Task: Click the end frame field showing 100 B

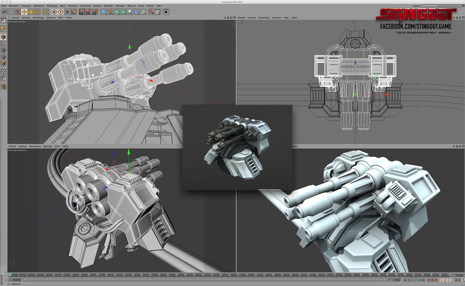Action: pyautogui.click(x=394, y=280)
